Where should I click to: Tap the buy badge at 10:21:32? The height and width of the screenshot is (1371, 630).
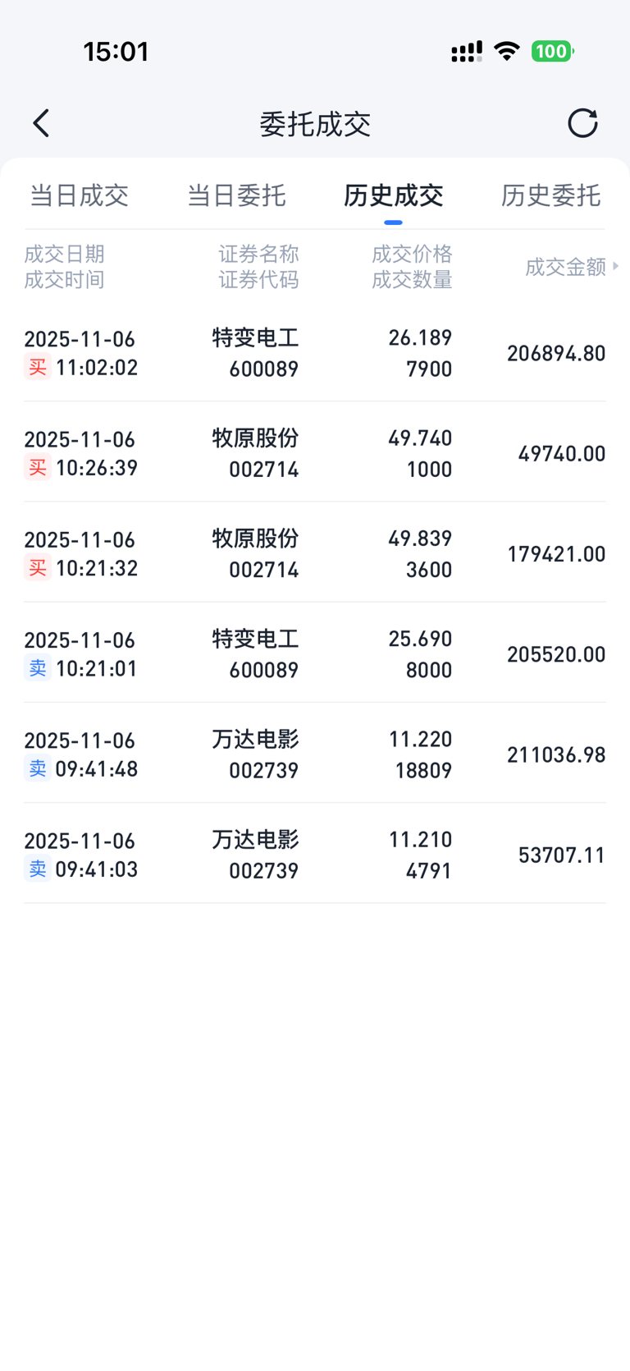(x=38, y=568)
